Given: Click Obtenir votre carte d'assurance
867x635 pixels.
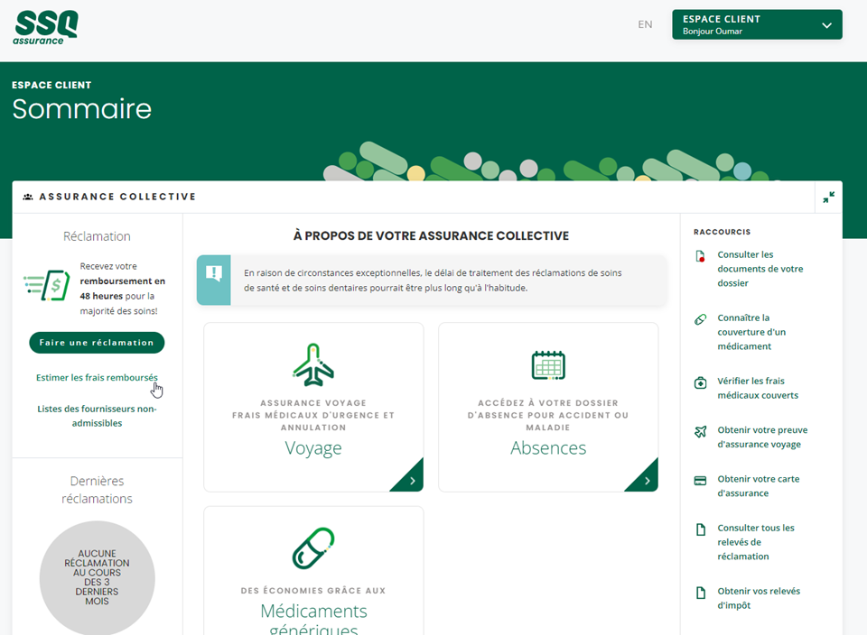Looking at the screenshot, I should pos(758,486).
